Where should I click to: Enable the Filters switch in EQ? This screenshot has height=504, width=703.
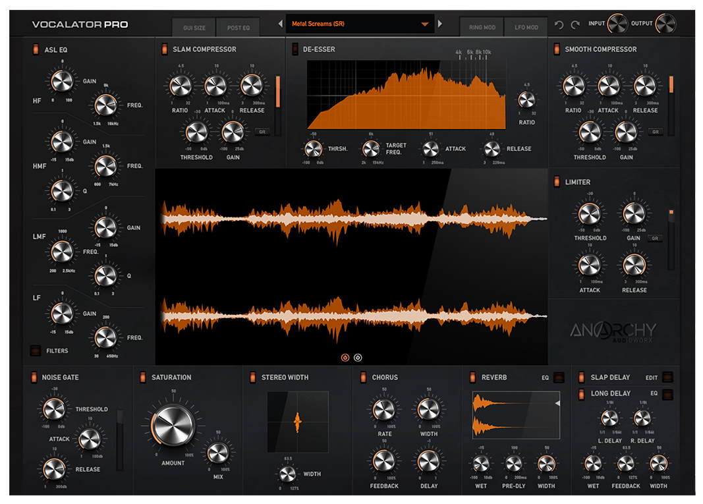click(x=35, y=350)
